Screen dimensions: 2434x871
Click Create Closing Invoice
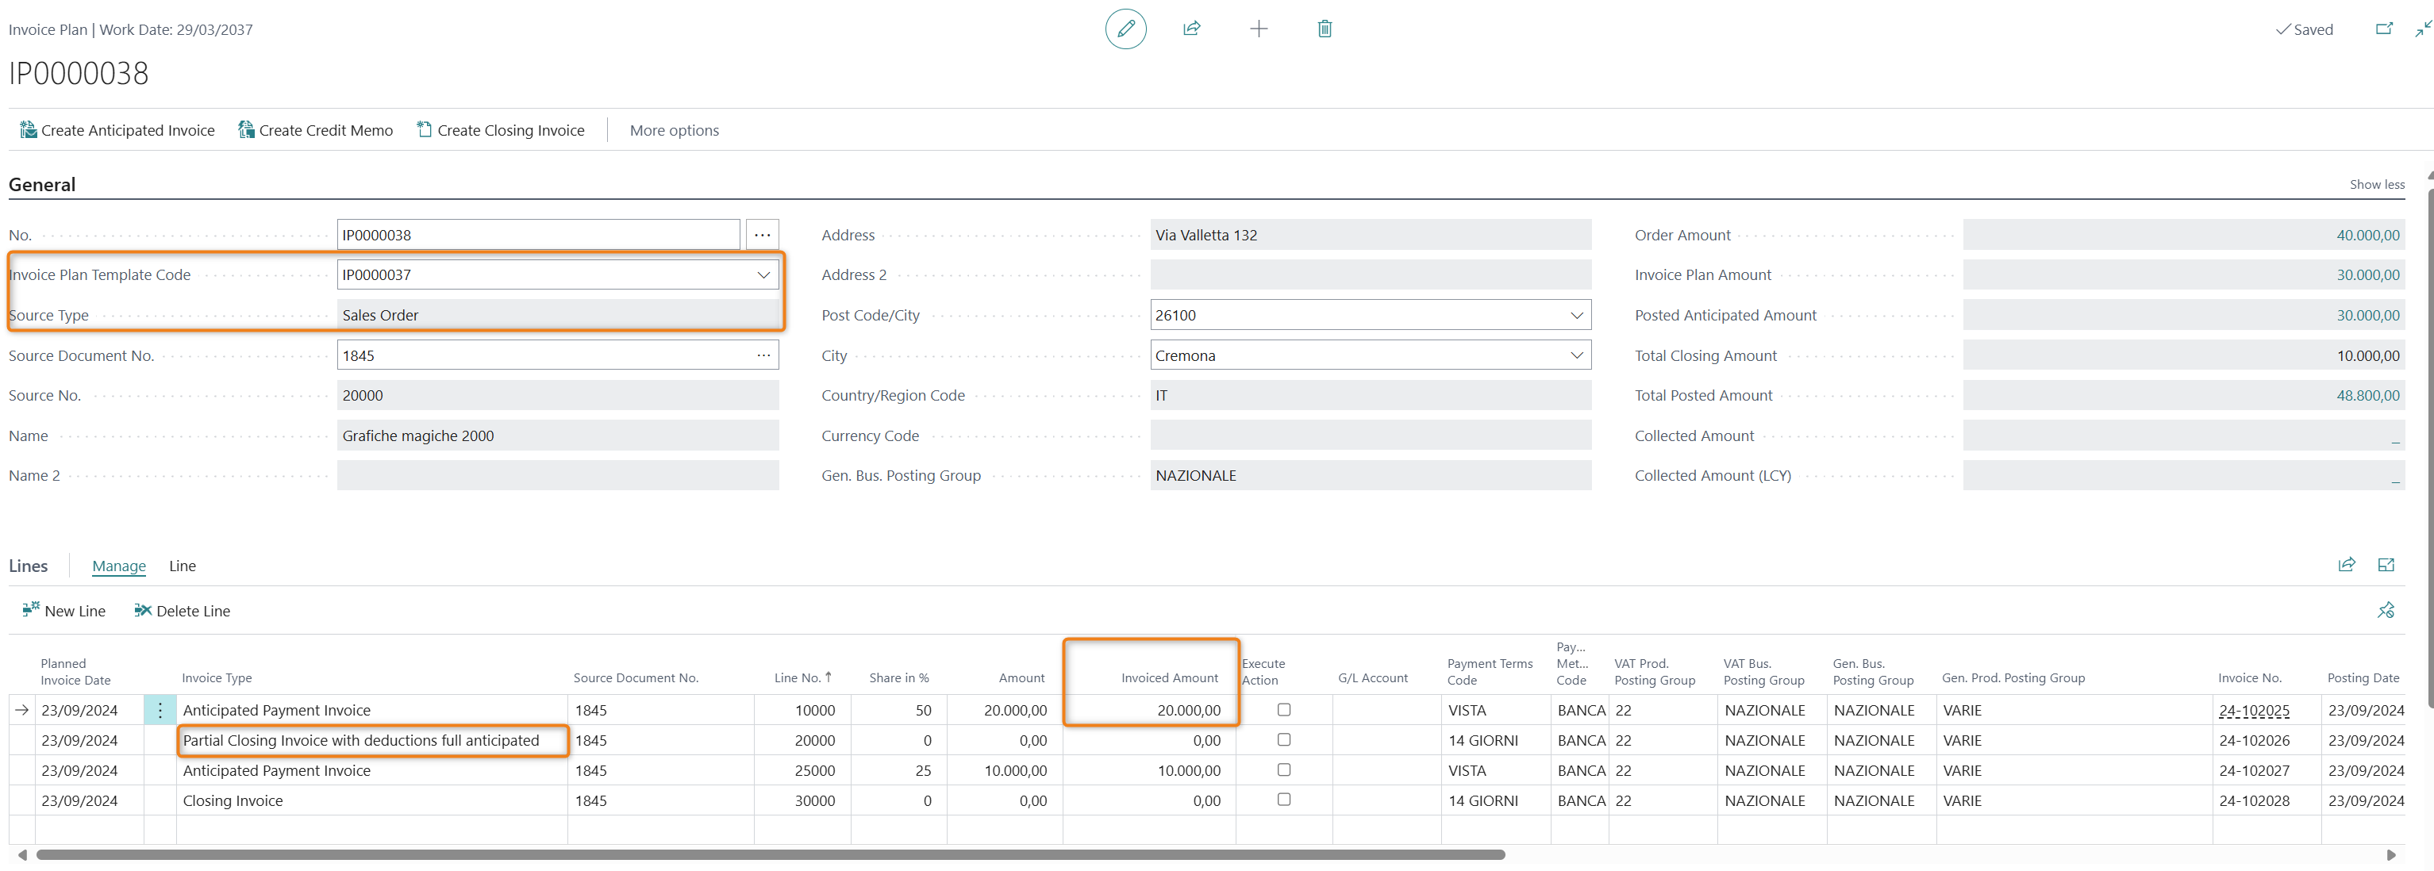click(x=501, y=130)
